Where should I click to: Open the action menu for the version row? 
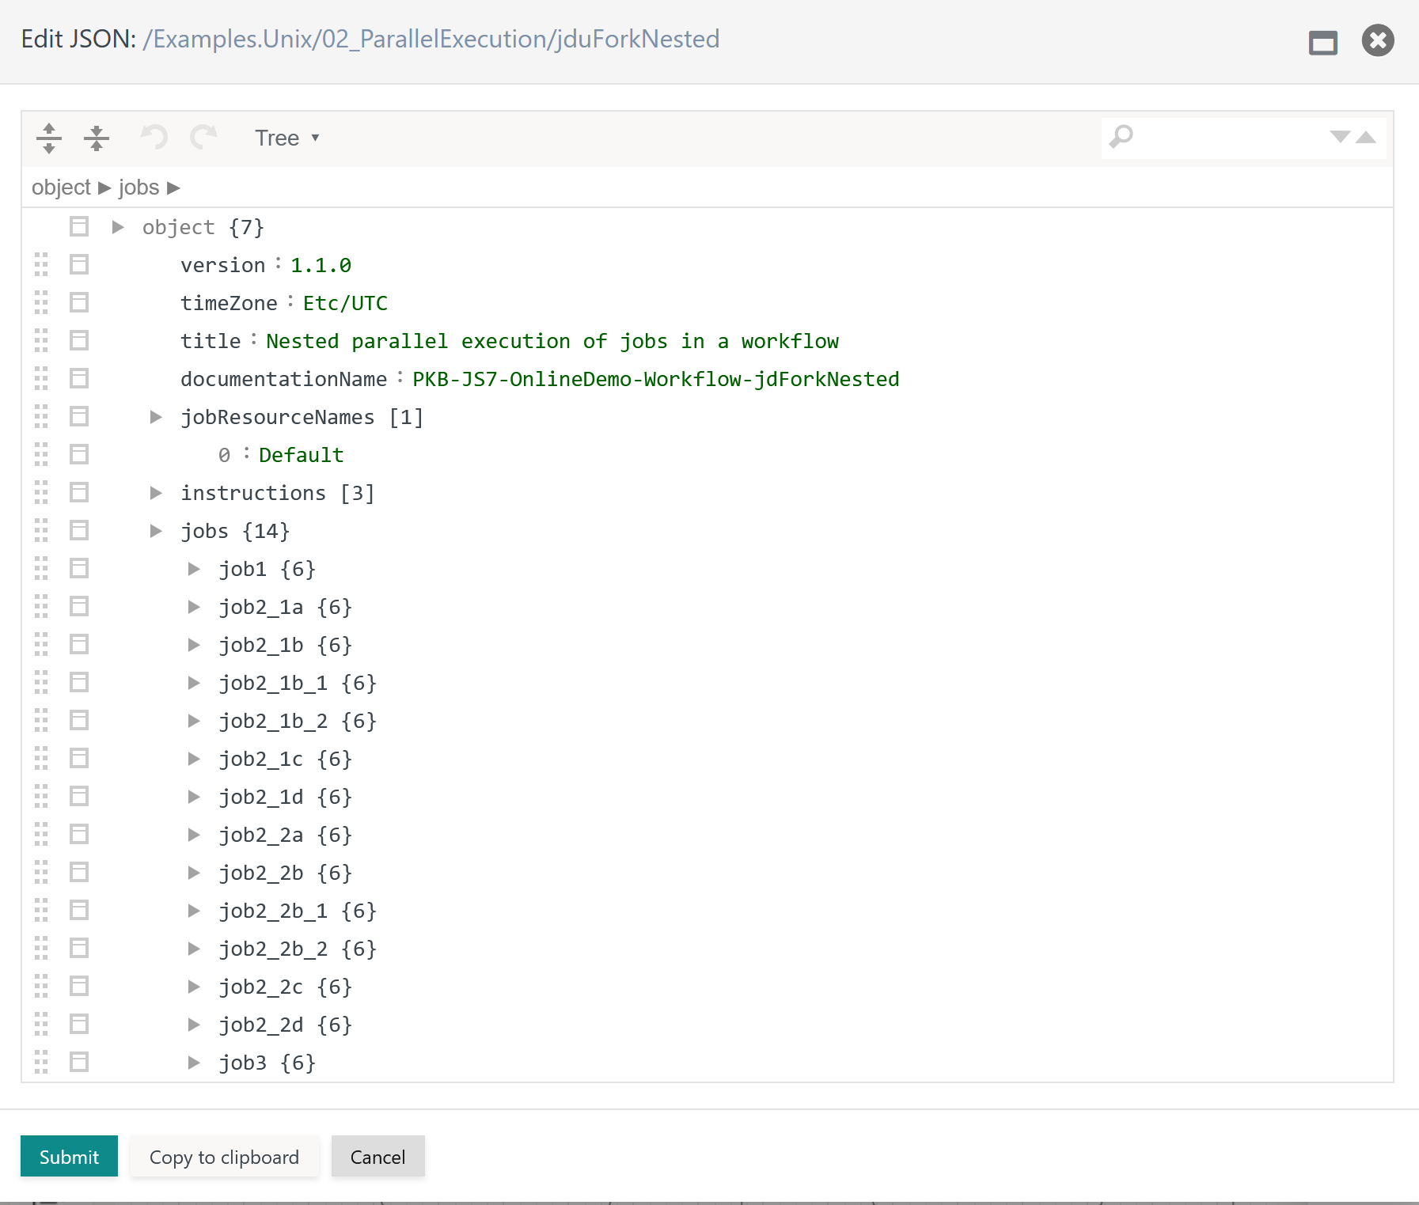click(x=79, y=264)
